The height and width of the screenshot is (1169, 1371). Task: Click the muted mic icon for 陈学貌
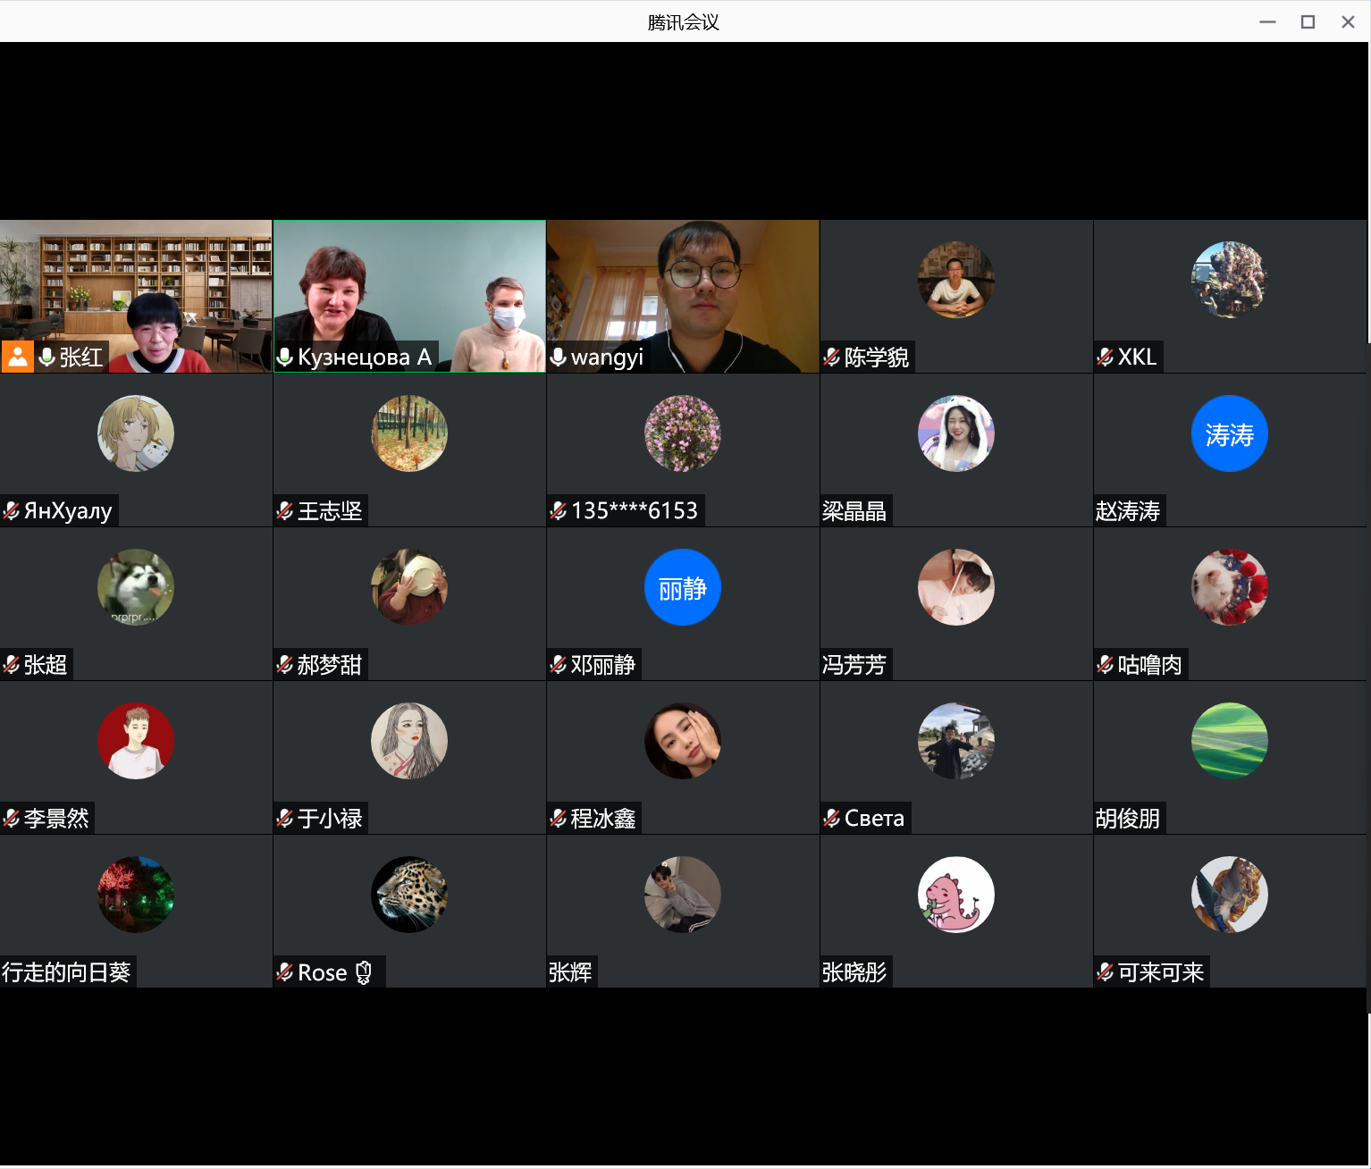pos(831,357)
